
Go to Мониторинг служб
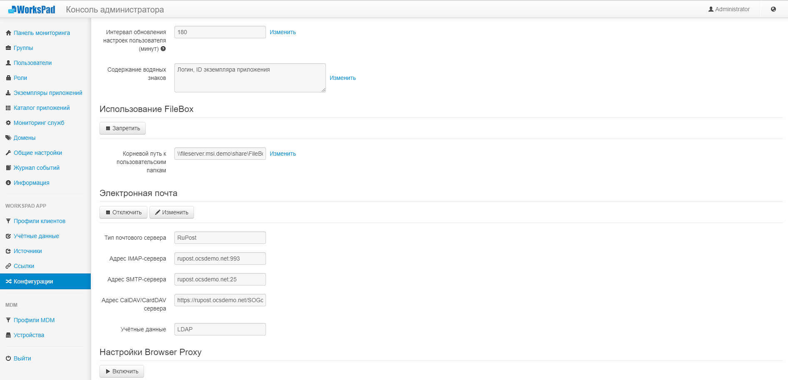(39, 123)
